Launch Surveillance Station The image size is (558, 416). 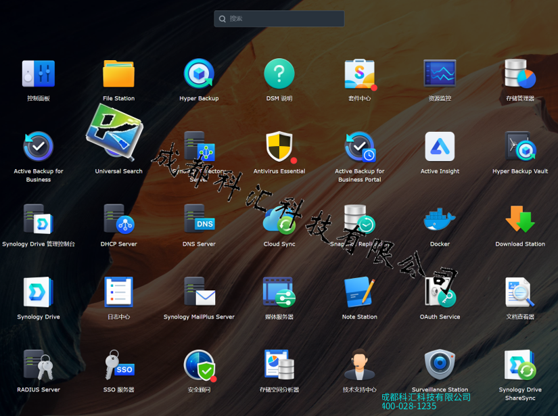440,365
